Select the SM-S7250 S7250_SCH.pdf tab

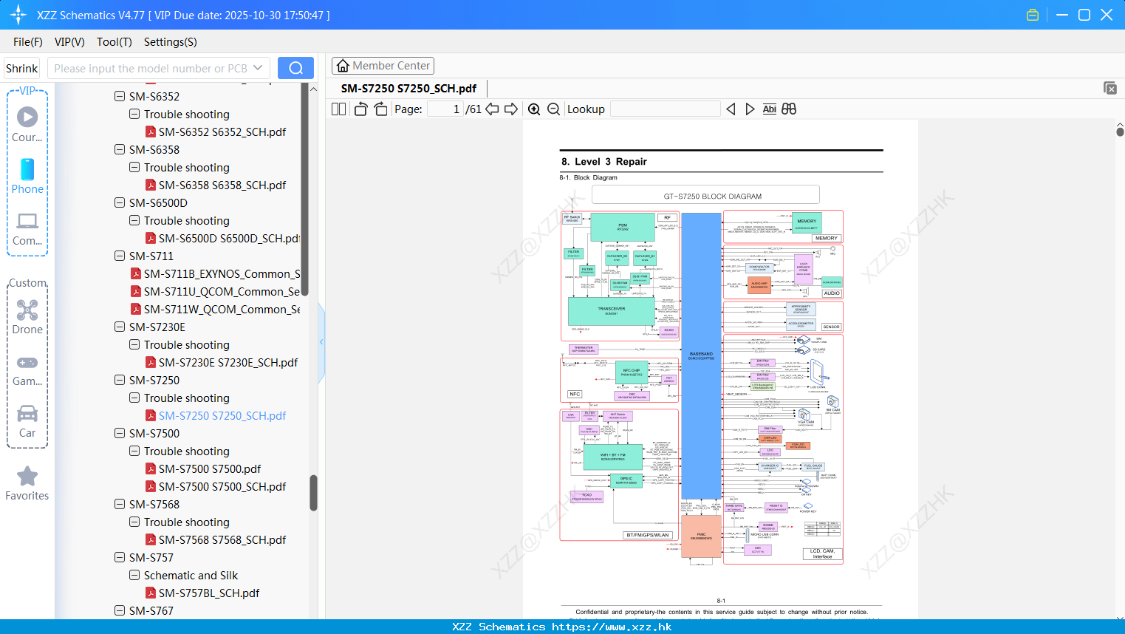(x=408, y=88)
